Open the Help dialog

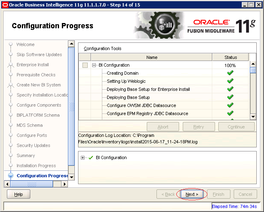19,194
